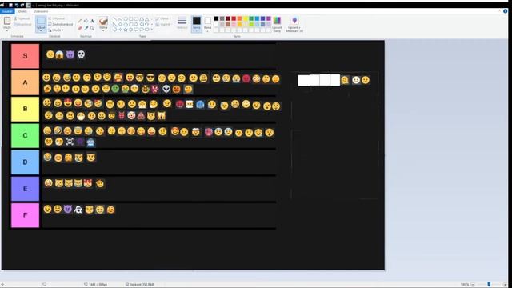The height and width of the screenshot is (288, 512).
Task: Open the Rotate (Otočit) dropdown
Action: (x=56, y=30)
